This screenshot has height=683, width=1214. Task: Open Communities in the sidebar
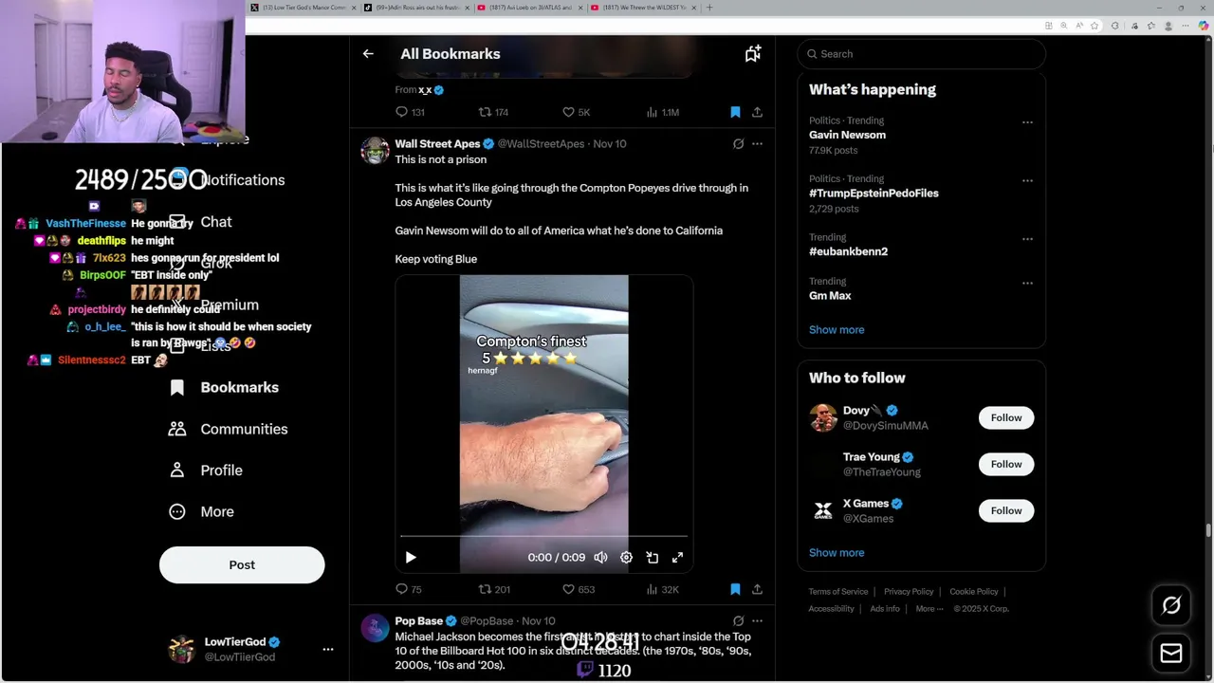[228, 429]
